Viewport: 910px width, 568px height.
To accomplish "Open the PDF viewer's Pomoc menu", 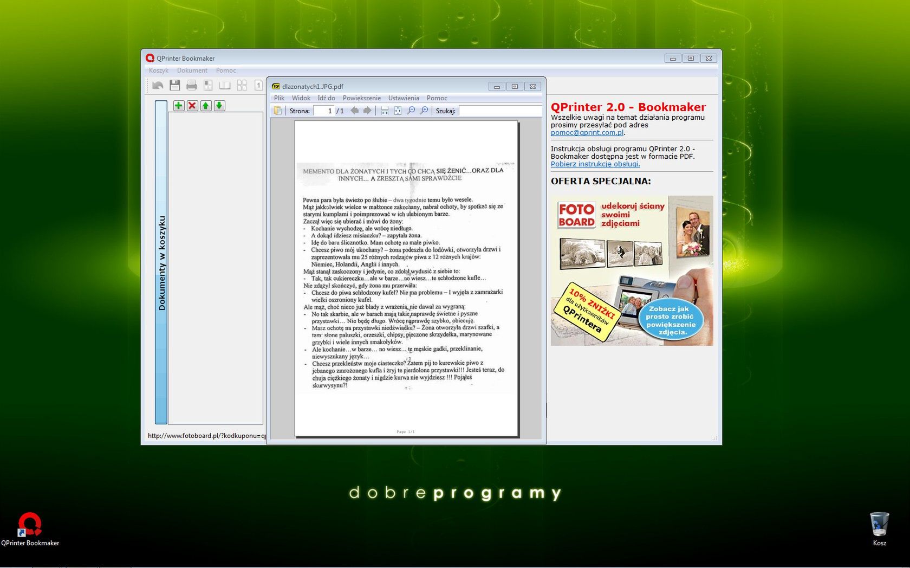I will (x=437, y=98).
